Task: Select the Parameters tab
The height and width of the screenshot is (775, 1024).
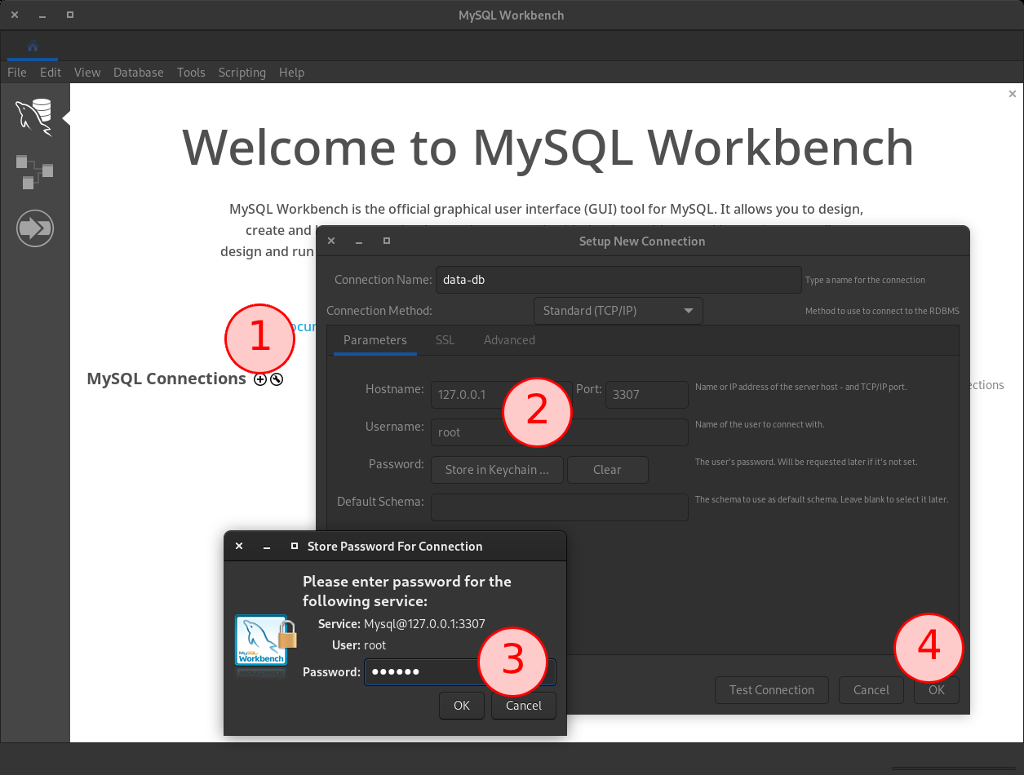Action: [x=375, y=339]
